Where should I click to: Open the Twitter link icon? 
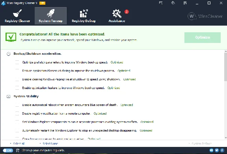tap(217, 150)
